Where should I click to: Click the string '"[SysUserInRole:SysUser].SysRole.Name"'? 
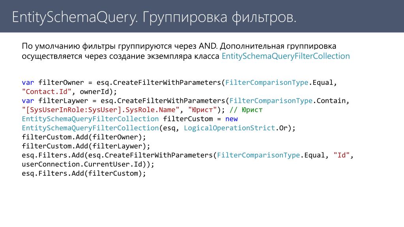point(101,110)
